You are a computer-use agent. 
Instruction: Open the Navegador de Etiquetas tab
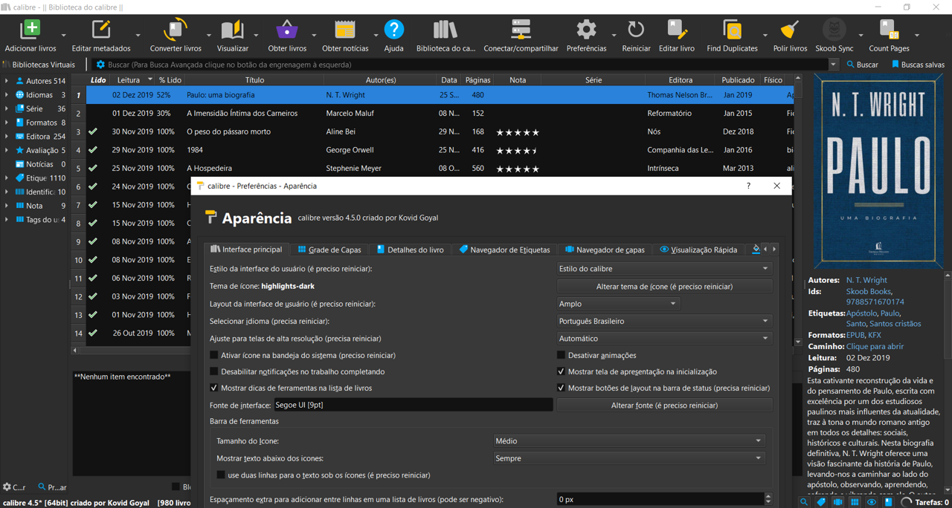[x=504, y=250]
